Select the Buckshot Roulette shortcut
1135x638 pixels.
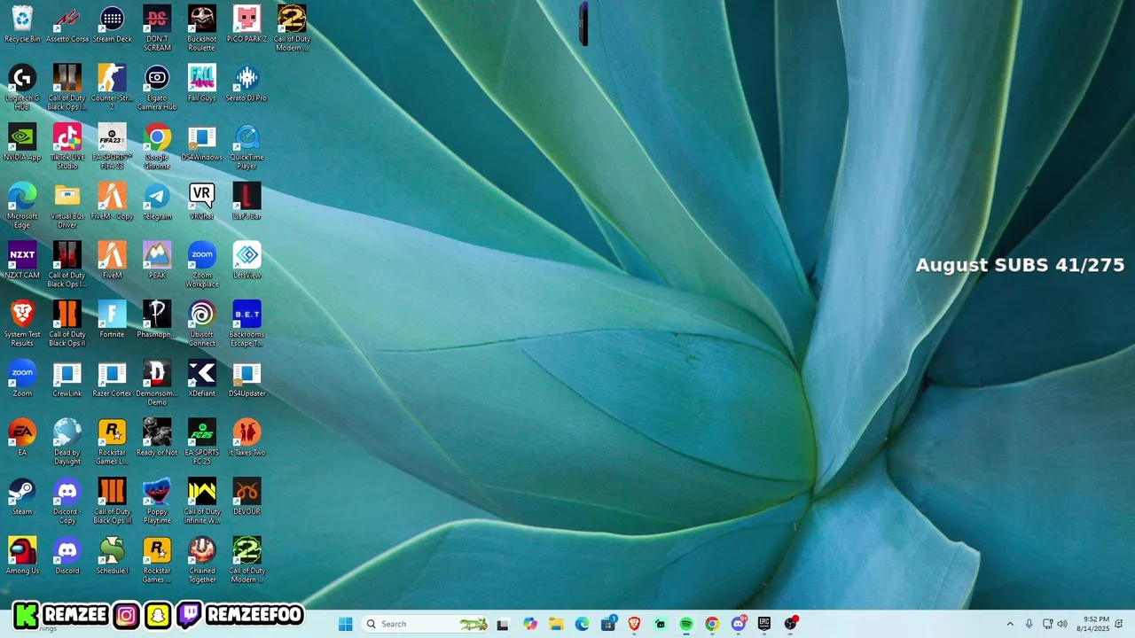pos(201,28)
